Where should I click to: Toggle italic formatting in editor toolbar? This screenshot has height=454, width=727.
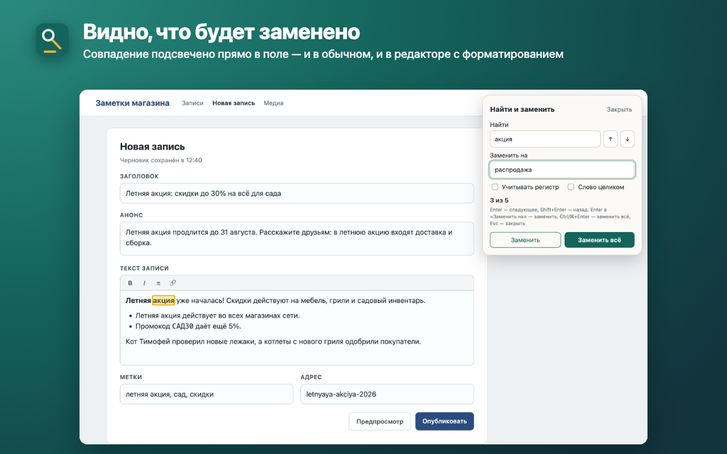[144, 283]
